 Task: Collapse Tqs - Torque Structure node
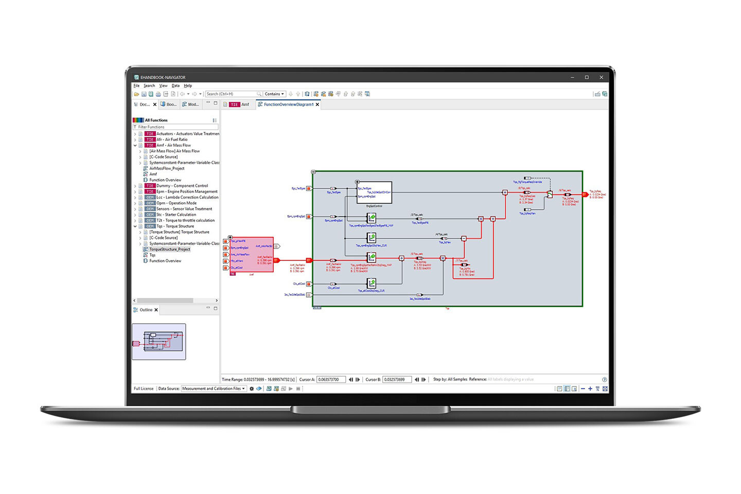135,226
